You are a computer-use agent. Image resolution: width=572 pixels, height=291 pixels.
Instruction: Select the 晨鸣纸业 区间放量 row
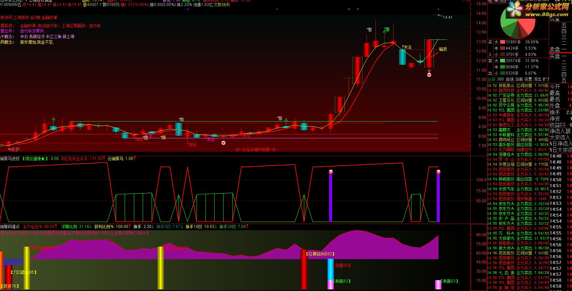point(518,140)
